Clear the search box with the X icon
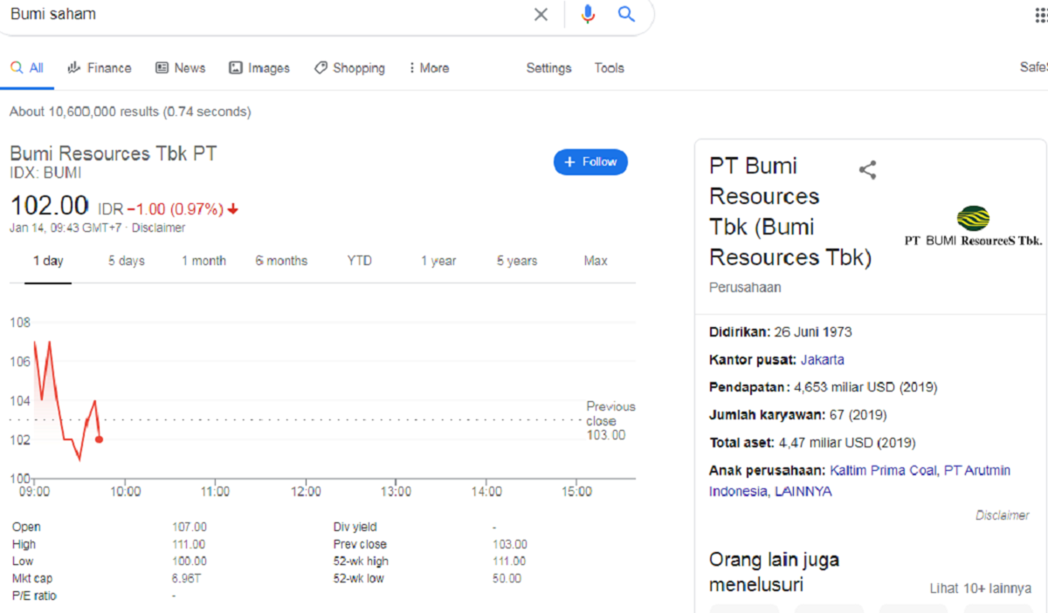This screenshot has width=1048, height=613. pos(541,14)
